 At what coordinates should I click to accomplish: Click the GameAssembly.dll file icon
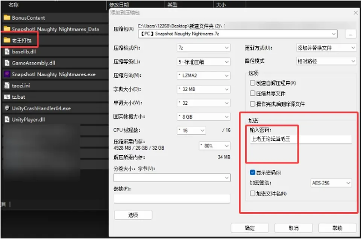coord(7,63)
